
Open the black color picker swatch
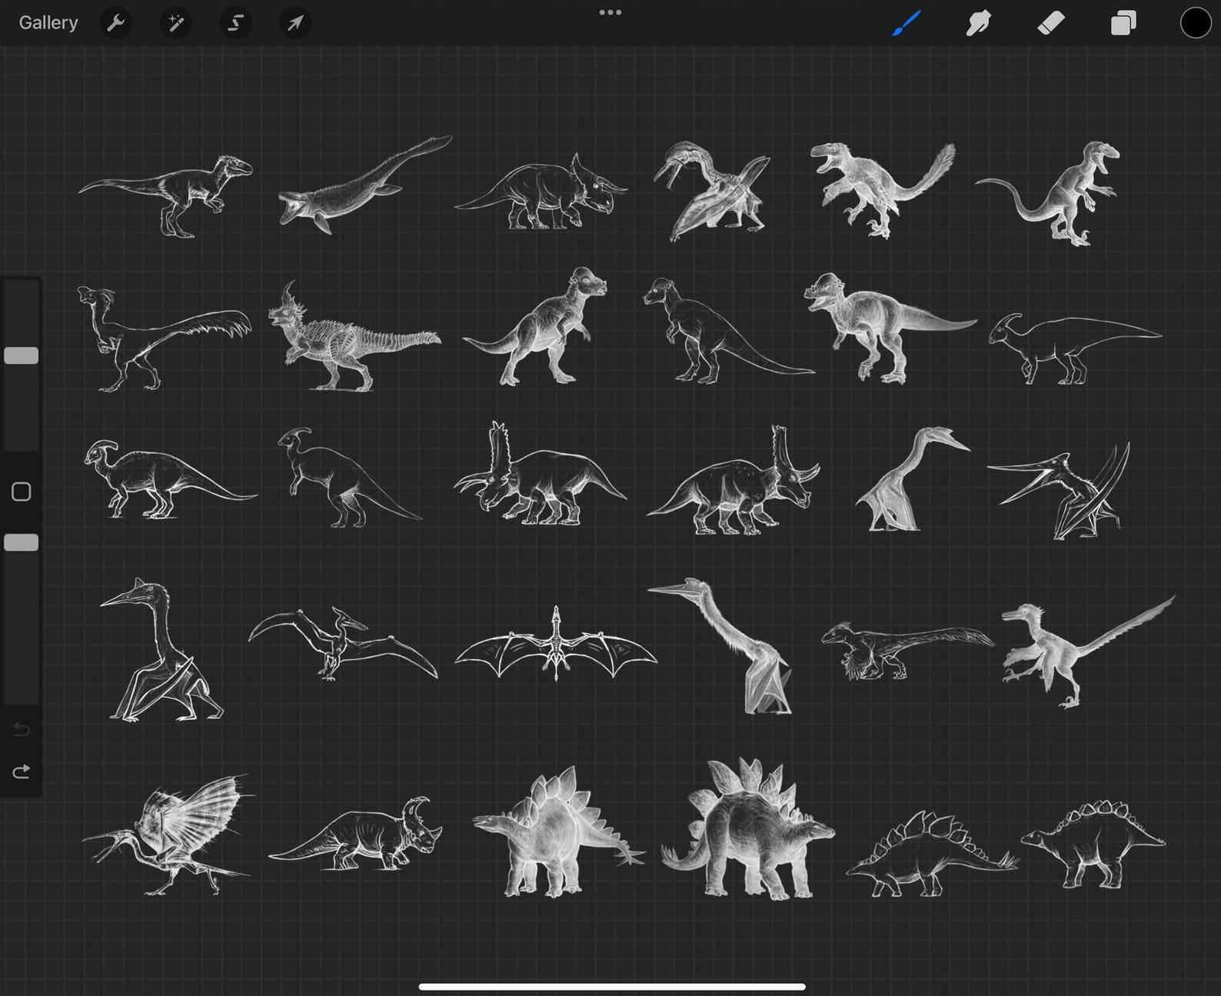(1196, 23)
